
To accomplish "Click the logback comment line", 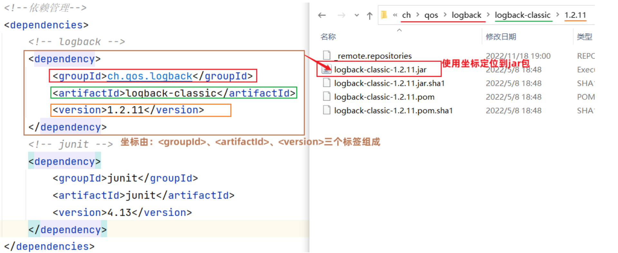I will [x=77, y=42].
